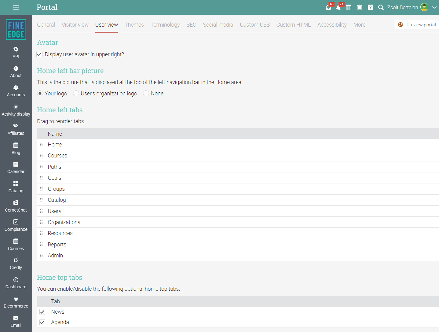The height and width of the screenshot is (332, 439).
Task: Select User's organization logo radio option
Action: [76, 93]
